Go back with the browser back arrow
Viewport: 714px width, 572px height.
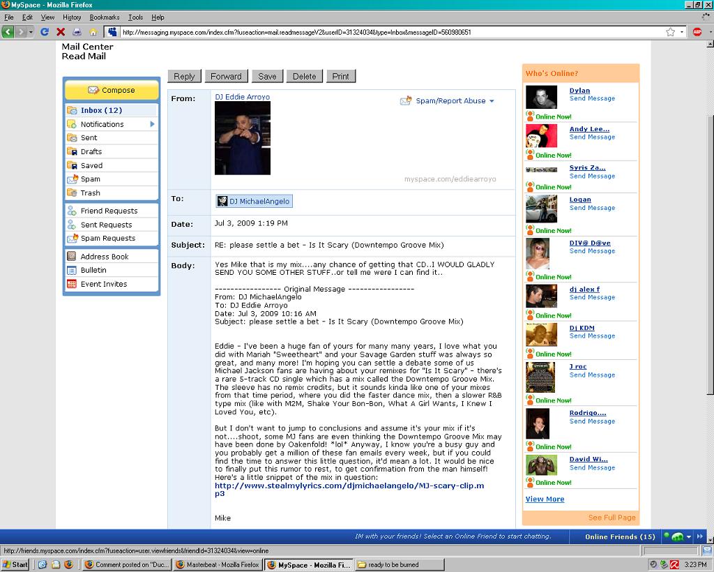[8, 32]
